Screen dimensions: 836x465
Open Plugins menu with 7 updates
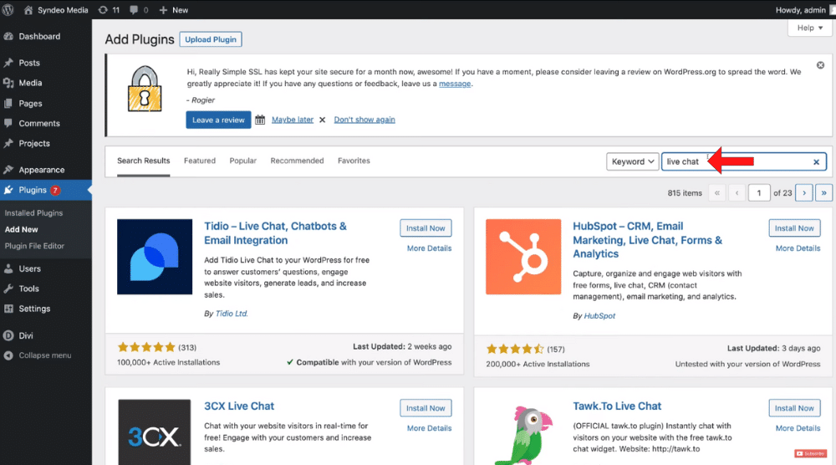pos(46,190)
